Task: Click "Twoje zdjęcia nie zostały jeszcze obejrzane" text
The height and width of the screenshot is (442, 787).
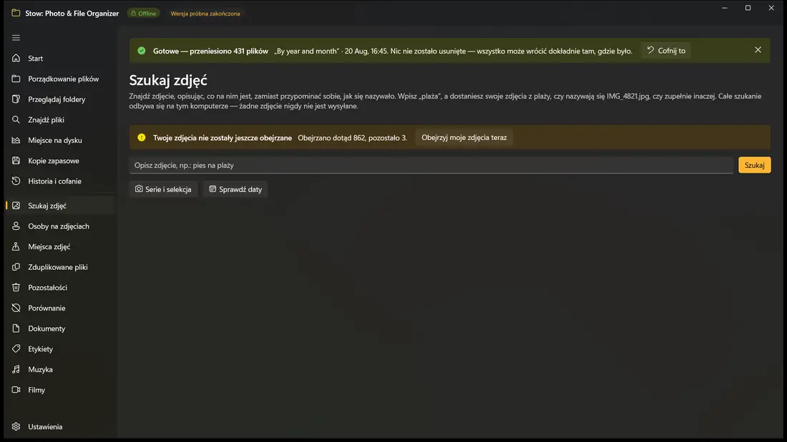Action: click(x=223, y=138)
